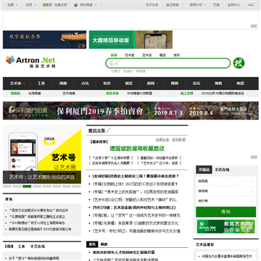Open the 线上艺博 link under nav bar

187,94
